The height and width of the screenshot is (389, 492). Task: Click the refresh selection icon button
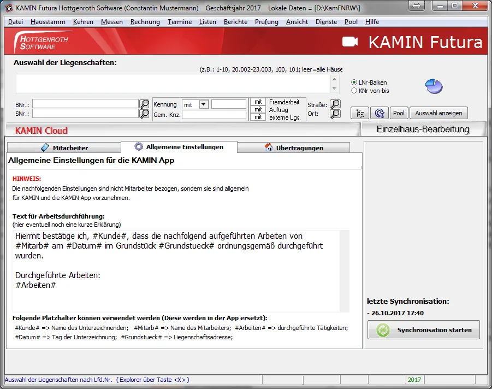(379, 113)
